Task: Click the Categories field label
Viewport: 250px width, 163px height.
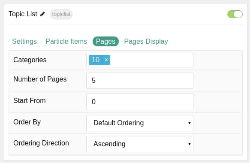Action: (30, 60)
